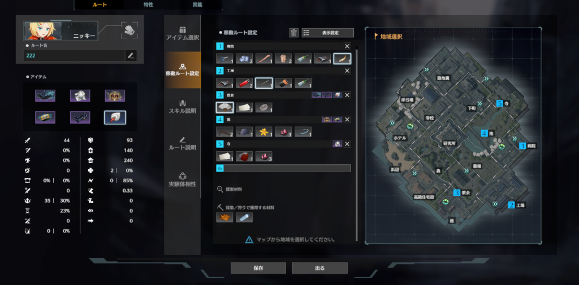Switch to the 特性 top tab
The image size is (579, 285).
(x=149, y=5)
